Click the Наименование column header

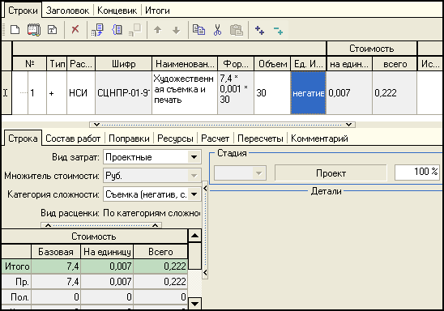[x=185, y=64]
